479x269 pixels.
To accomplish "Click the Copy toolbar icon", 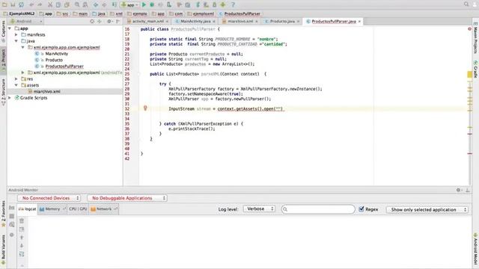I will click(58, 4).
